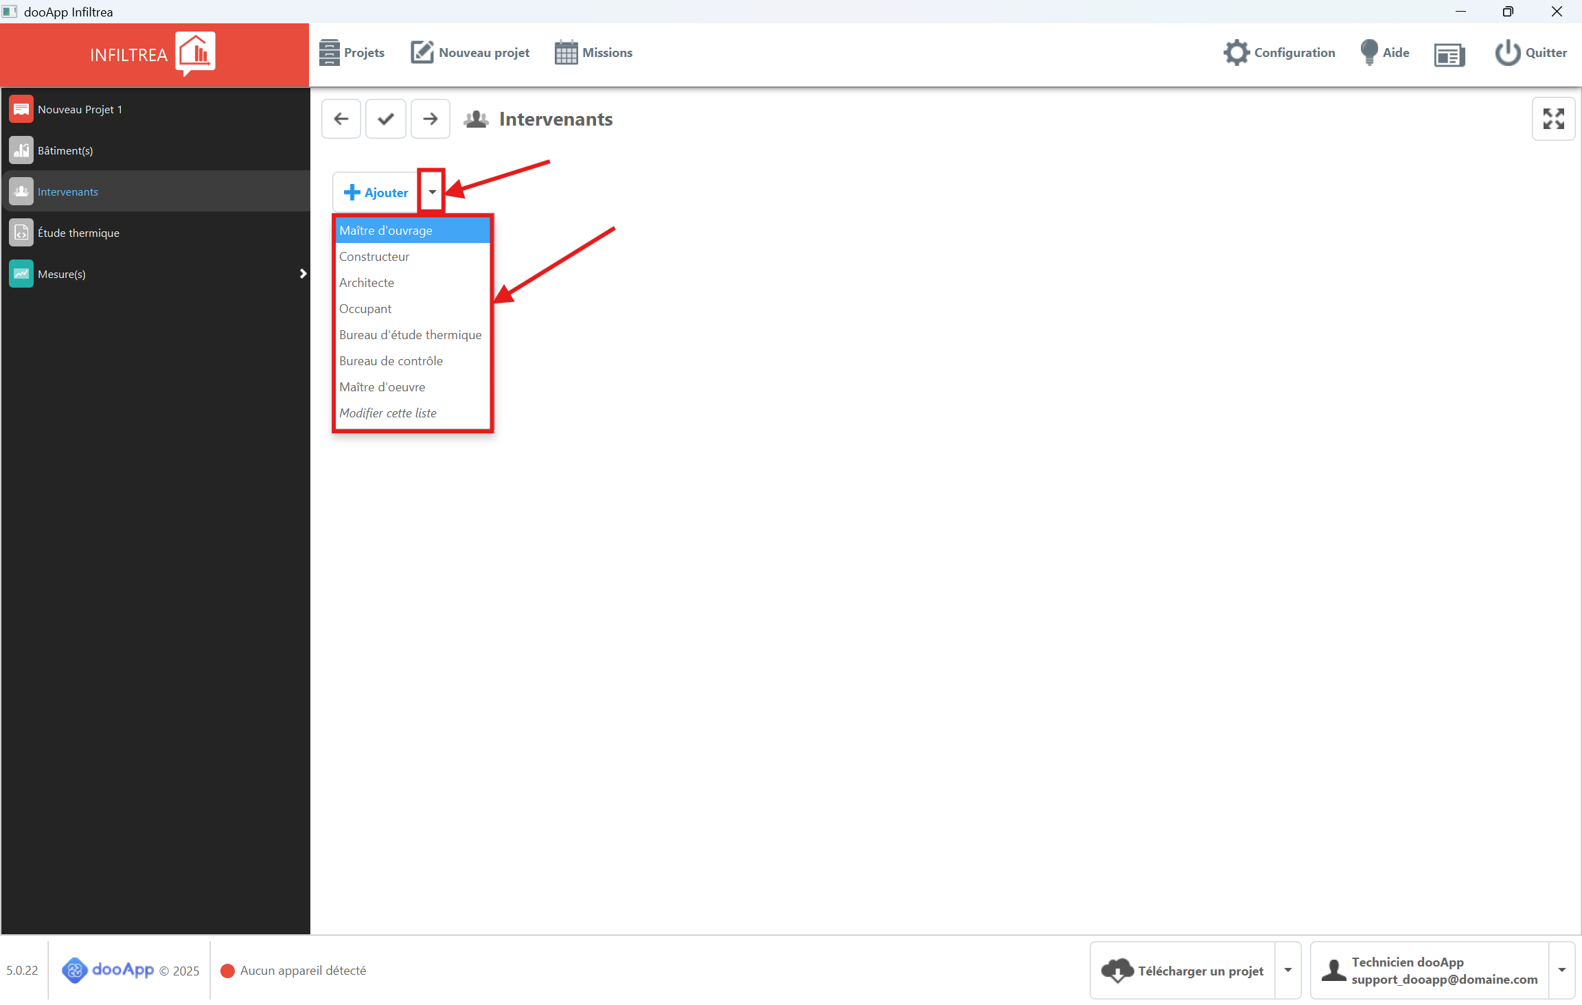Click version number 5.0.22
1582x1005 pixels.
pyautogui.click(x=22, y=971)
